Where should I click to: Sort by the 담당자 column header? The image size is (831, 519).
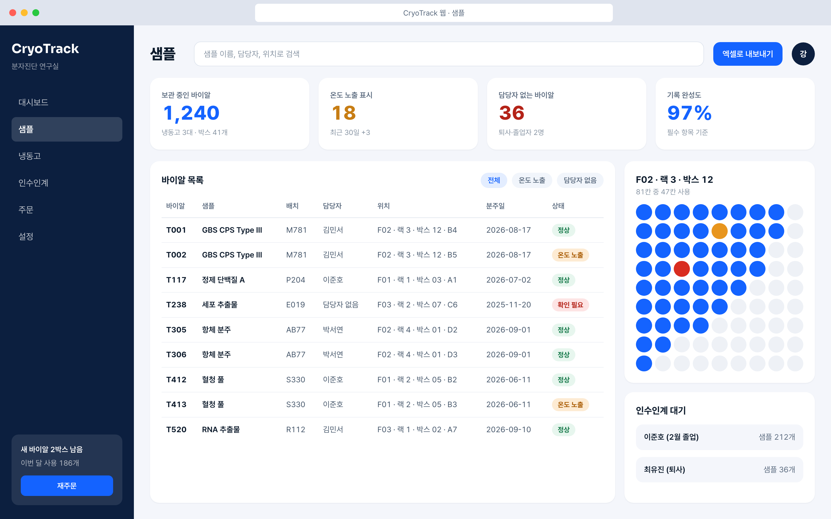332,206
